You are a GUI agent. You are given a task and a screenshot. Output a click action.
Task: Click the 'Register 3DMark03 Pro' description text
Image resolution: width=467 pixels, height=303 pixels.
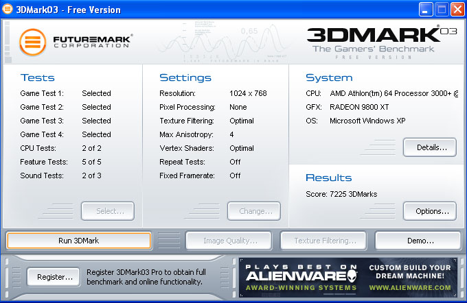[146, 277]
